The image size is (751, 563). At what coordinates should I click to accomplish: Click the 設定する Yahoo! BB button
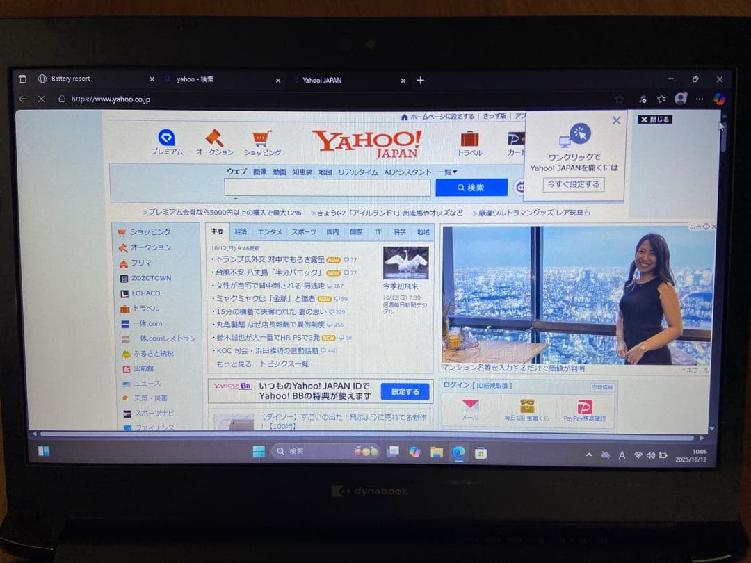(405, 392)
